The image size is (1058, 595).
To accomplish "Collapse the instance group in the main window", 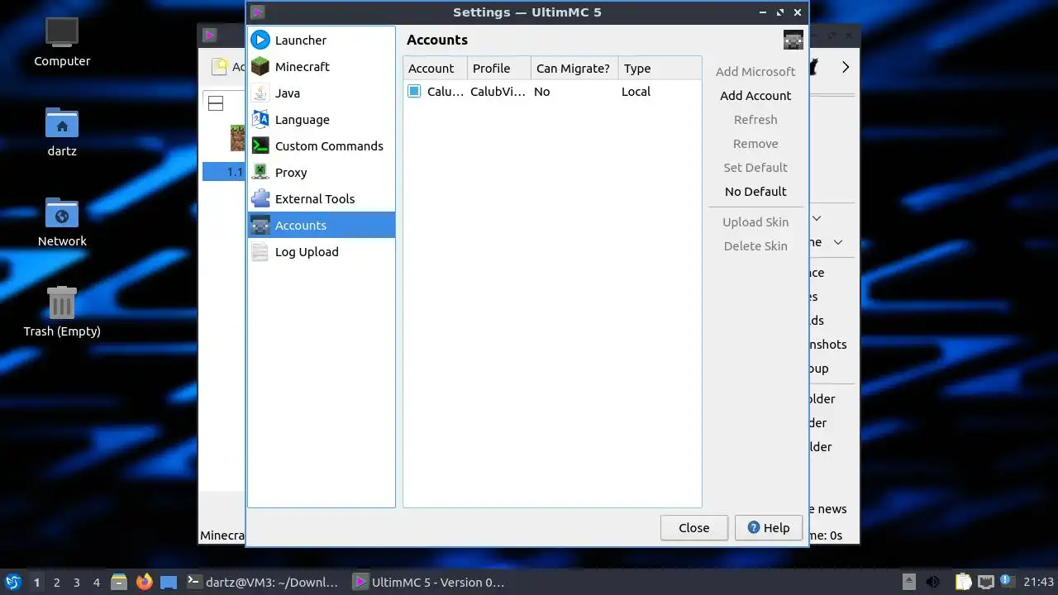I will click(216, 103).
